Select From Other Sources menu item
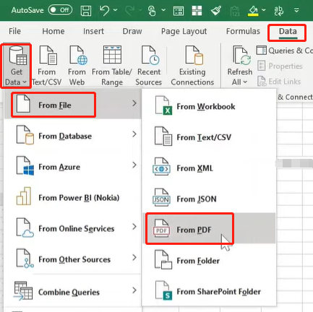 72,259
